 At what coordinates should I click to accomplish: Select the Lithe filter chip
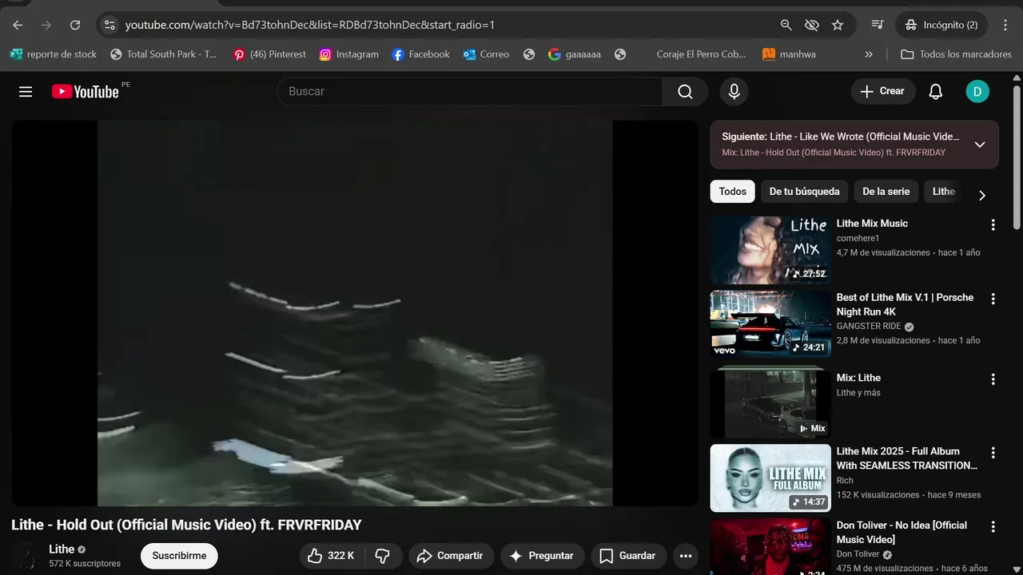(943, 192)
